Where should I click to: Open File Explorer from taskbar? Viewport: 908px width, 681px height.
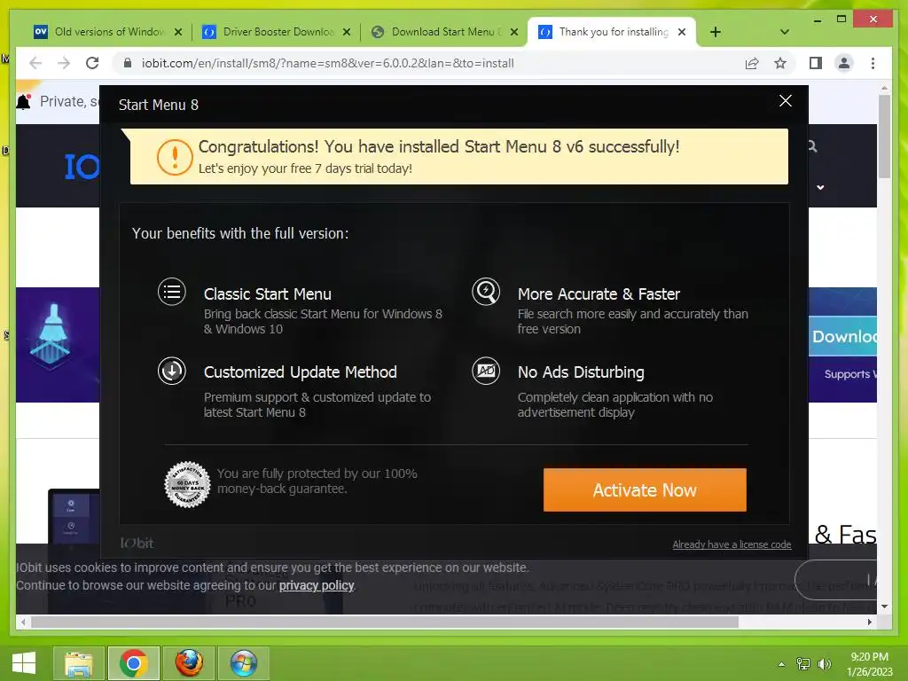point(79,663)
